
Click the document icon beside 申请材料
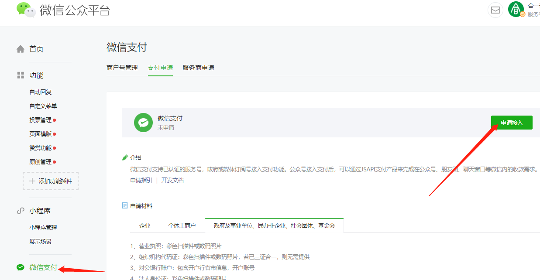pyautogui.click(x=125, y=205)
